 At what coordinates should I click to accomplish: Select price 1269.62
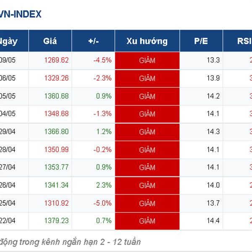click(56, 60)
